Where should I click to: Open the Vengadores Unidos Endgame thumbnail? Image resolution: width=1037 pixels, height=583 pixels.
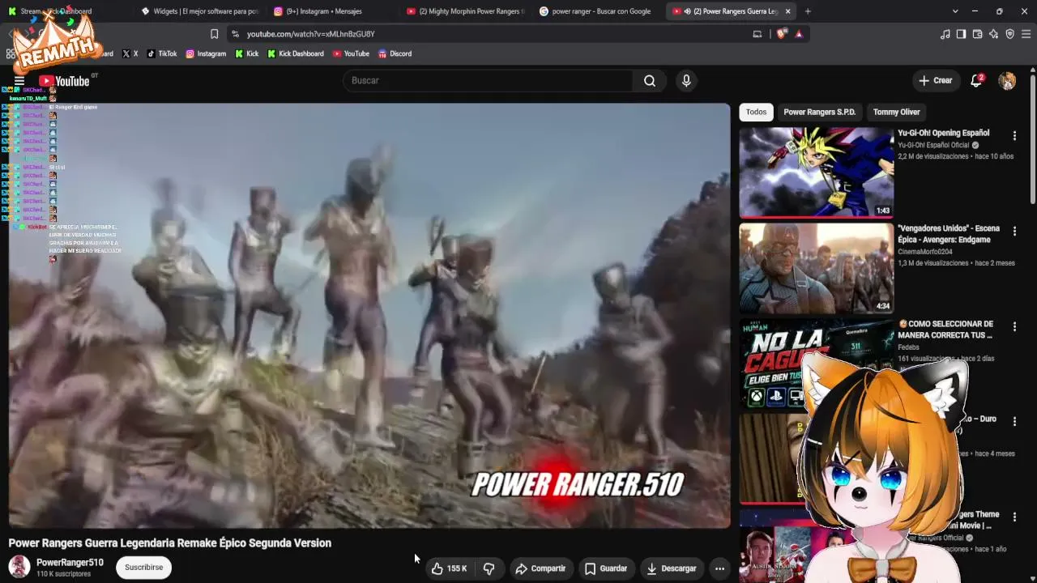tap(816, 268)
